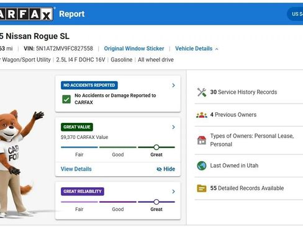This screenshot has height=227, width=303.
Task: Click the GREAT RELIABILITY badge
Action: tap(83, 192)
